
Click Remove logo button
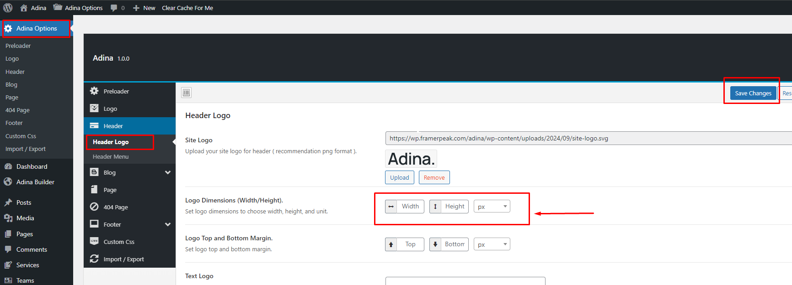coord(434,177)
